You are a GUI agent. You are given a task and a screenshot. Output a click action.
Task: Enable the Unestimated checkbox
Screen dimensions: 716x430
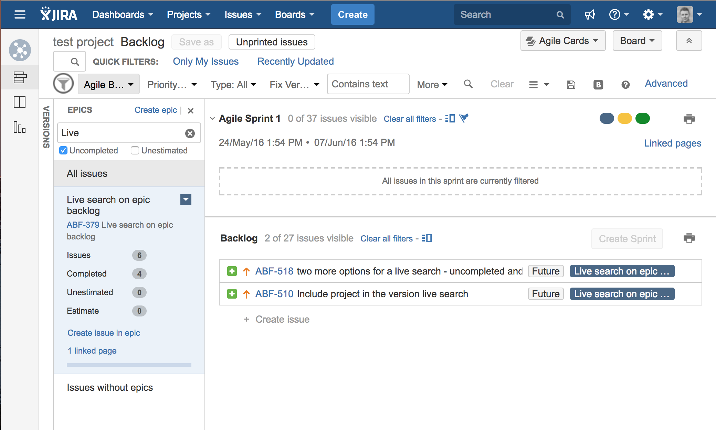[x=135, y=151]
